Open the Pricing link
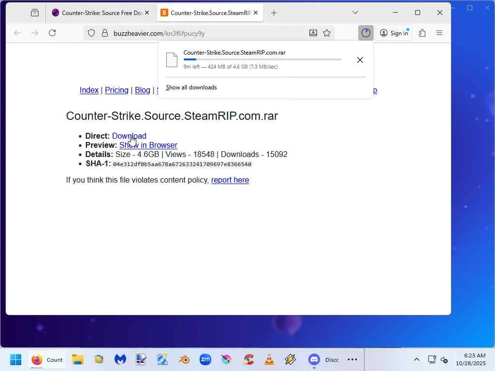This screenshot has width=495, height=371. pyautogui.click(x=116, y=90)
